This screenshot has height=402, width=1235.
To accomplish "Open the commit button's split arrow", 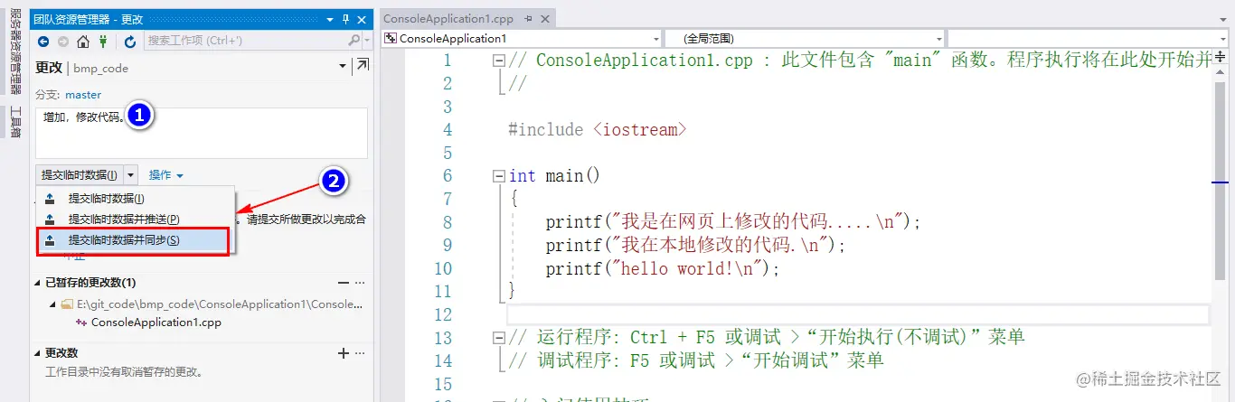I will [131, 174].
